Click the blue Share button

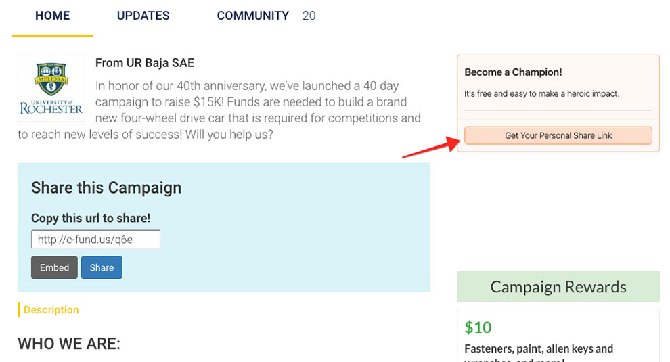102,267
